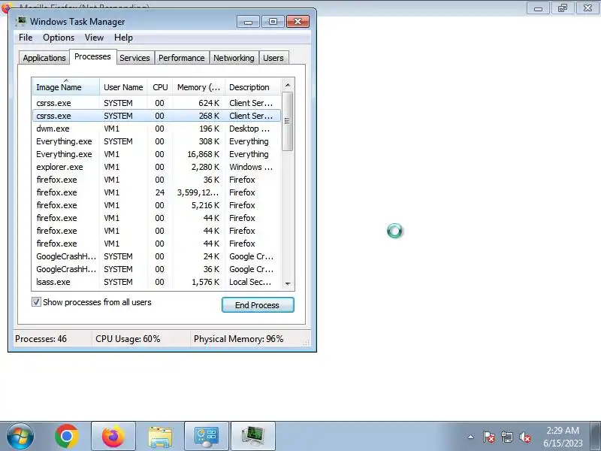Select firefox.exe using 5,216 K
This screenshot has width=601, height=451.
click(x=156, y=205)
